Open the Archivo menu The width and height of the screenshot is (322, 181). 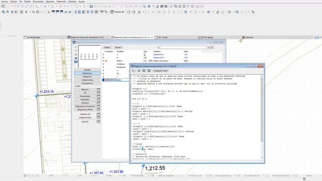[5, 2]
